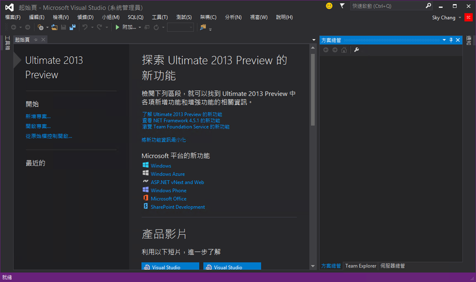Click the Save toolbar icon
Viewport: 476px width, 282px height.
pos(63,27)
